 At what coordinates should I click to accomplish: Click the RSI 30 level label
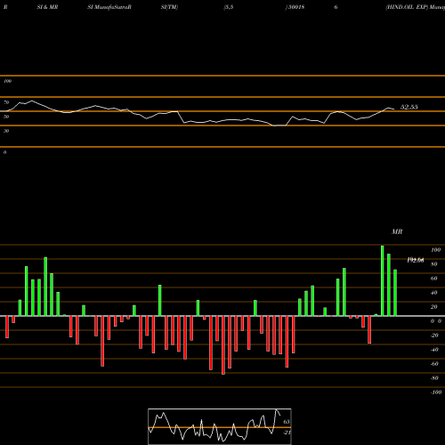tap(6, 131)
